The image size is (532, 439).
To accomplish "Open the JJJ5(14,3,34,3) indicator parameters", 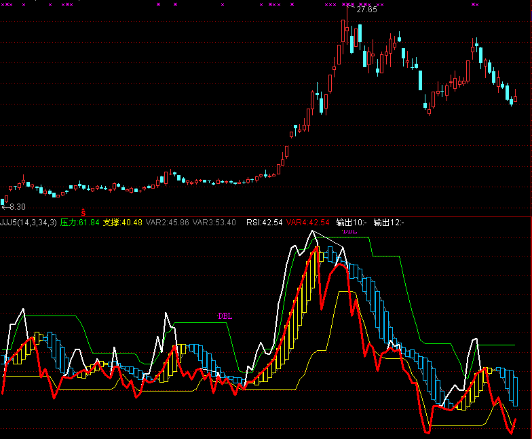I will 28,223.
